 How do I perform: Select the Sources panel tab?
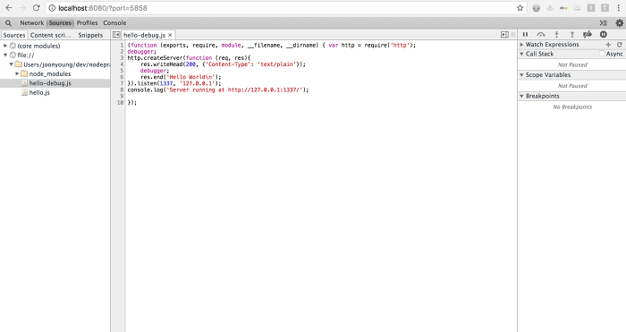click(60, 23)
